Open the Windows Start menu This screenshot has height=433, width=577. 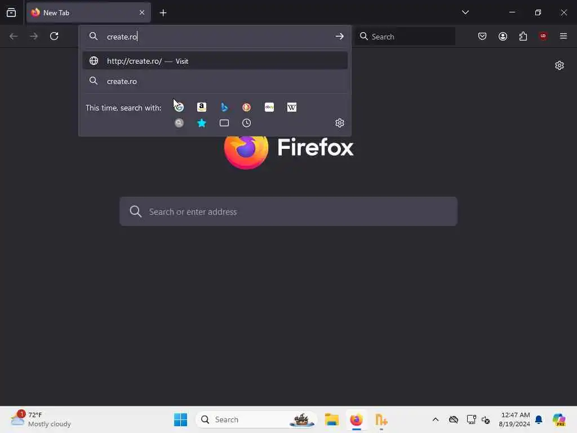(x=181, y=419)
